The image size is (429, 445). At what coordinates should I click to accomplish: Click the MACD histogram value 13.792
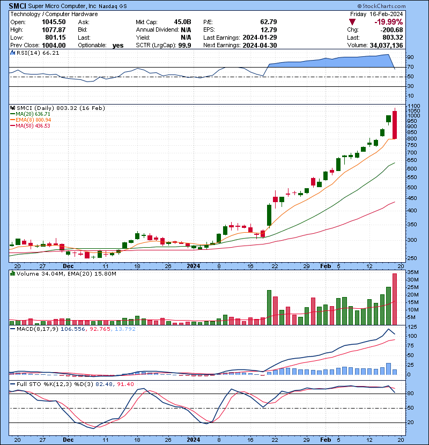tap(125, 329)
